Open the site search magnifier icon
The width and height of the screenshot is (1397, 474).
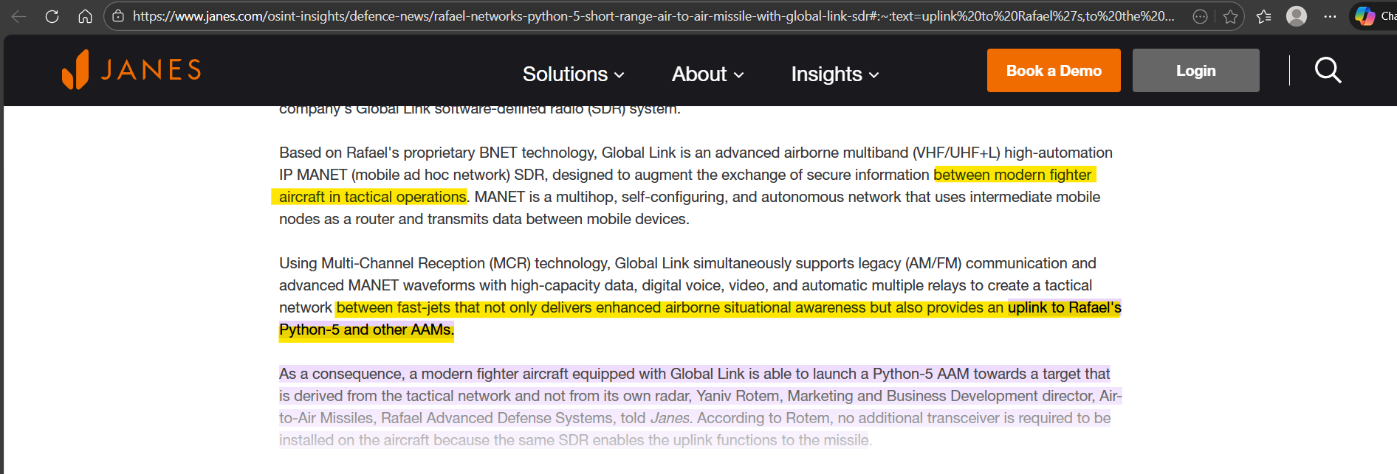[1328, 71]
